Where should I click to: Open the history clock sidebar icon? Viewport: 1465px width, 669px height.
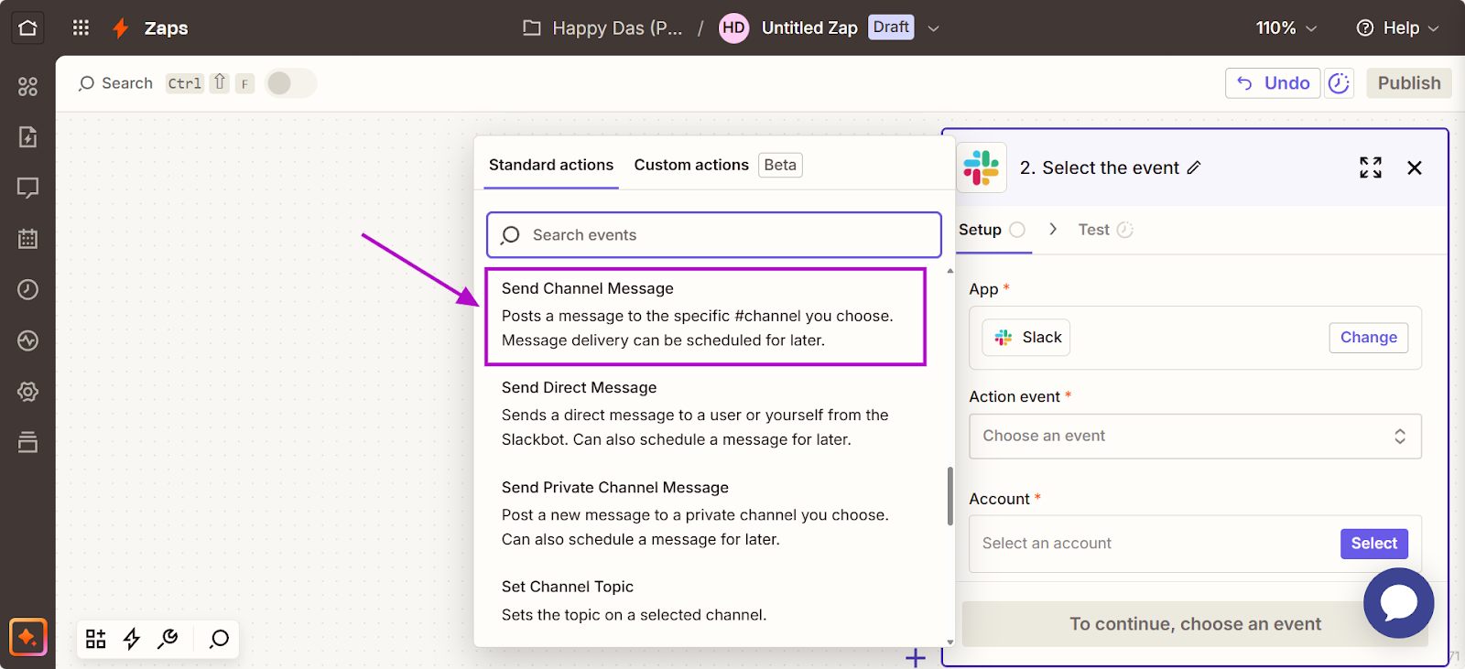[27, 290]
